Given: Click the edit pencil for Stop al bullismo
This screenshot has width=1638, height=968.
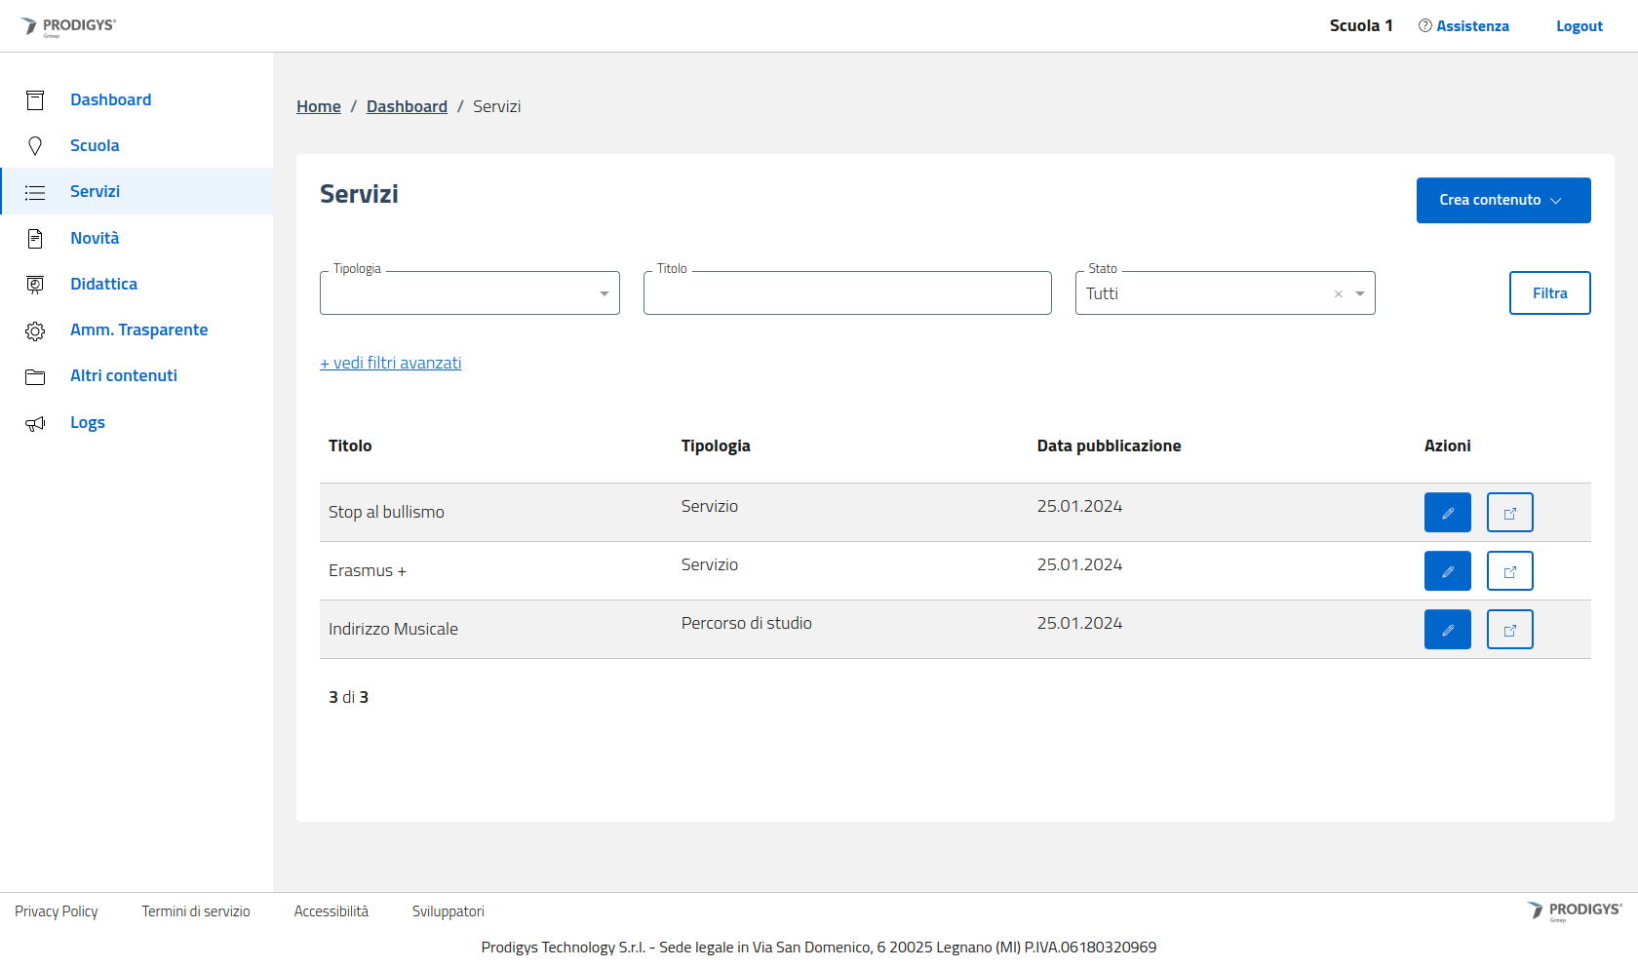Looking at the screenshot, I should (x=1447, y=513).
